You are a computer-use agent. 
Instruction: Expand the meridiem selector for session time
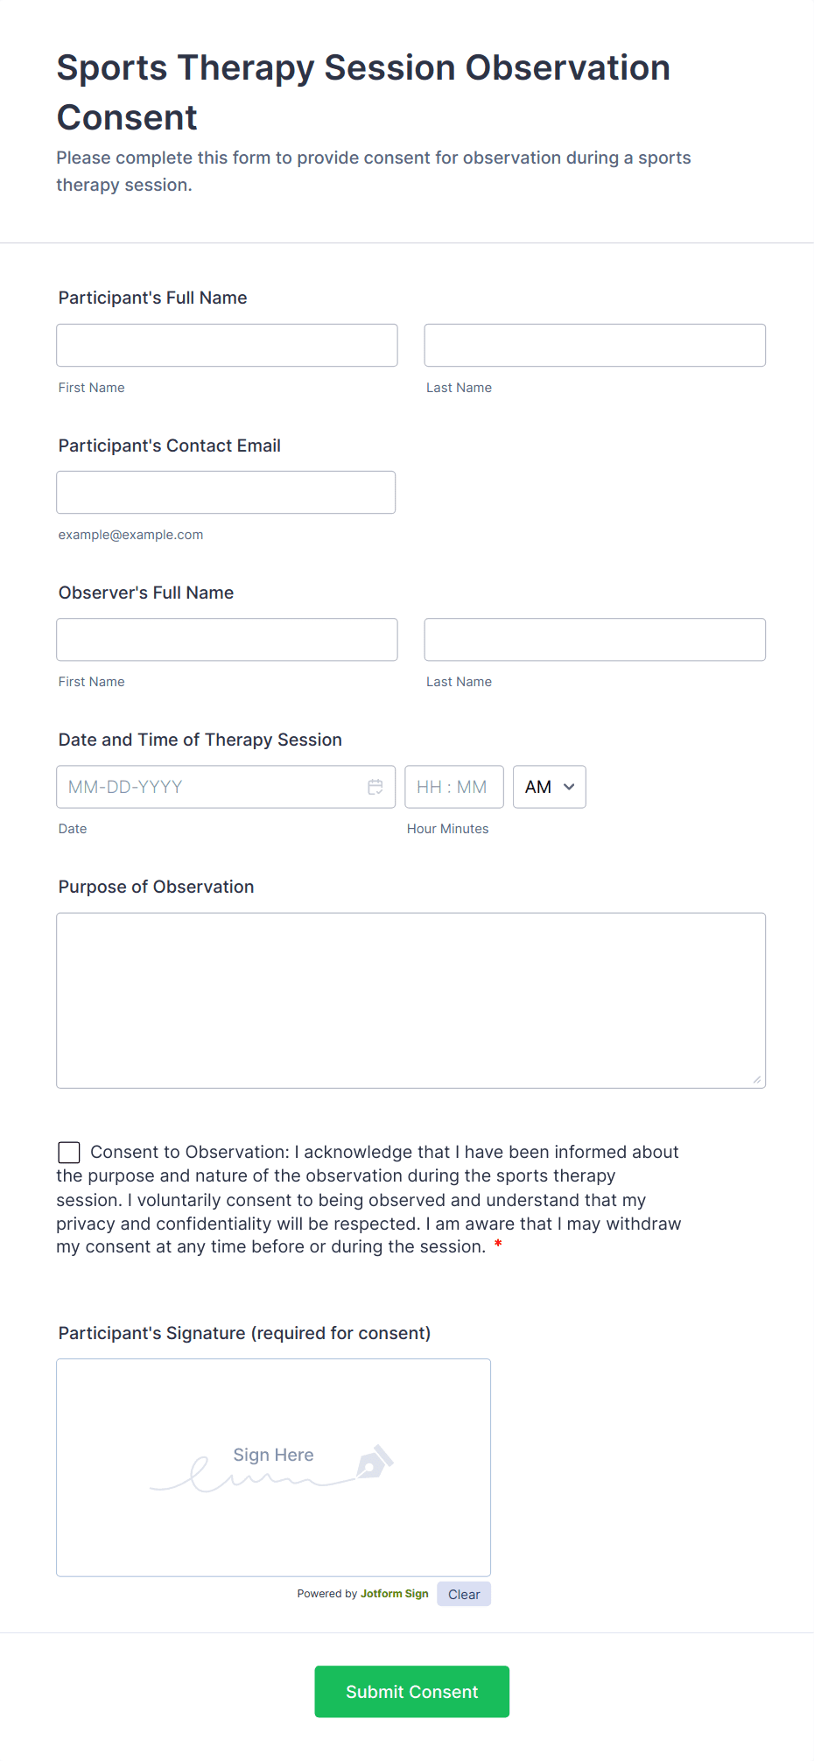tap(549, 787)
